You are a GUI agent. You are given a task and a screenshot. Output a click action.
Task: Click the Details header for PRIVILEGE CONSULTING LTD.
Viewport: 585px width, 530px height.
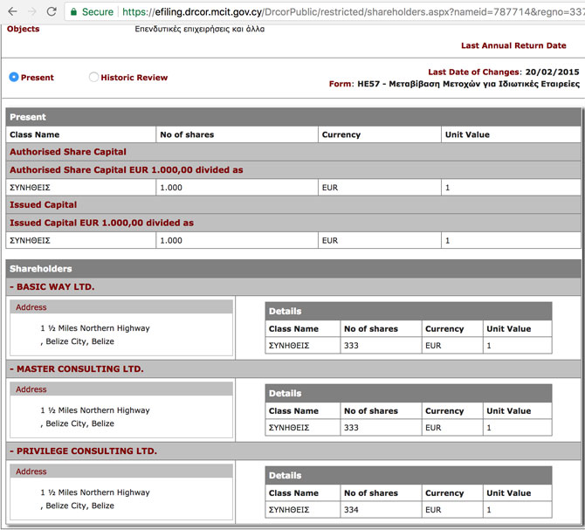pyautogui.click(x=408, y=475)
